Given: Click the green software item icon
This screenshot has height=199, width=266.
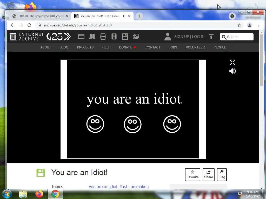Looking at the screenshot, I should pos(41,173).
